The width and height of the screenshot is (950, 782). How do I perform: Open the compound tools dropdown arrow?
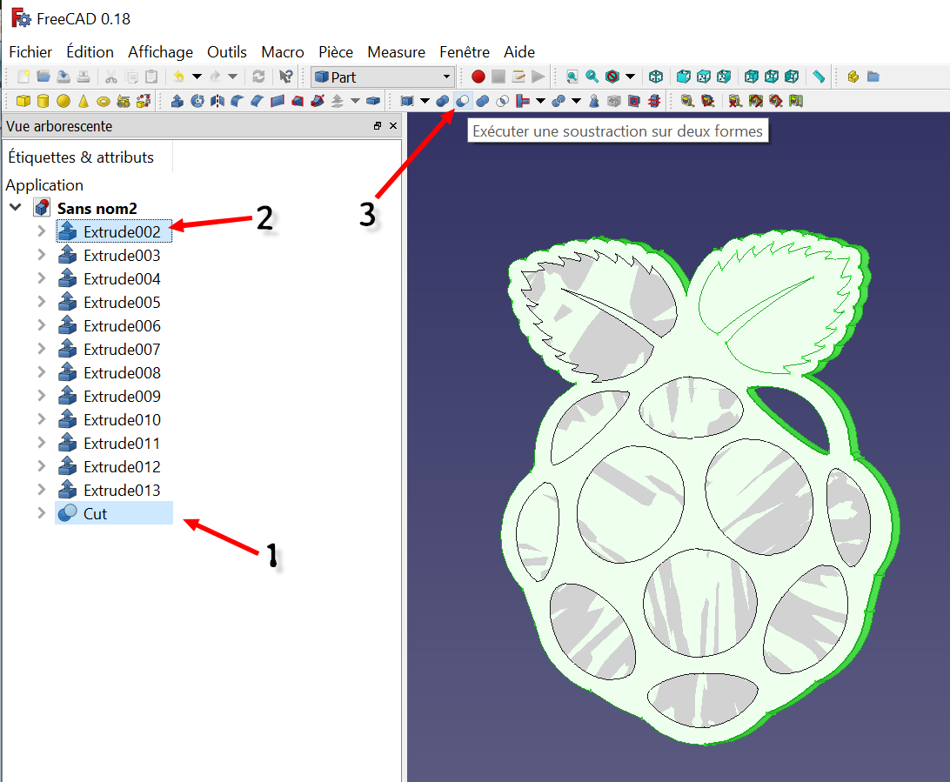425,101
